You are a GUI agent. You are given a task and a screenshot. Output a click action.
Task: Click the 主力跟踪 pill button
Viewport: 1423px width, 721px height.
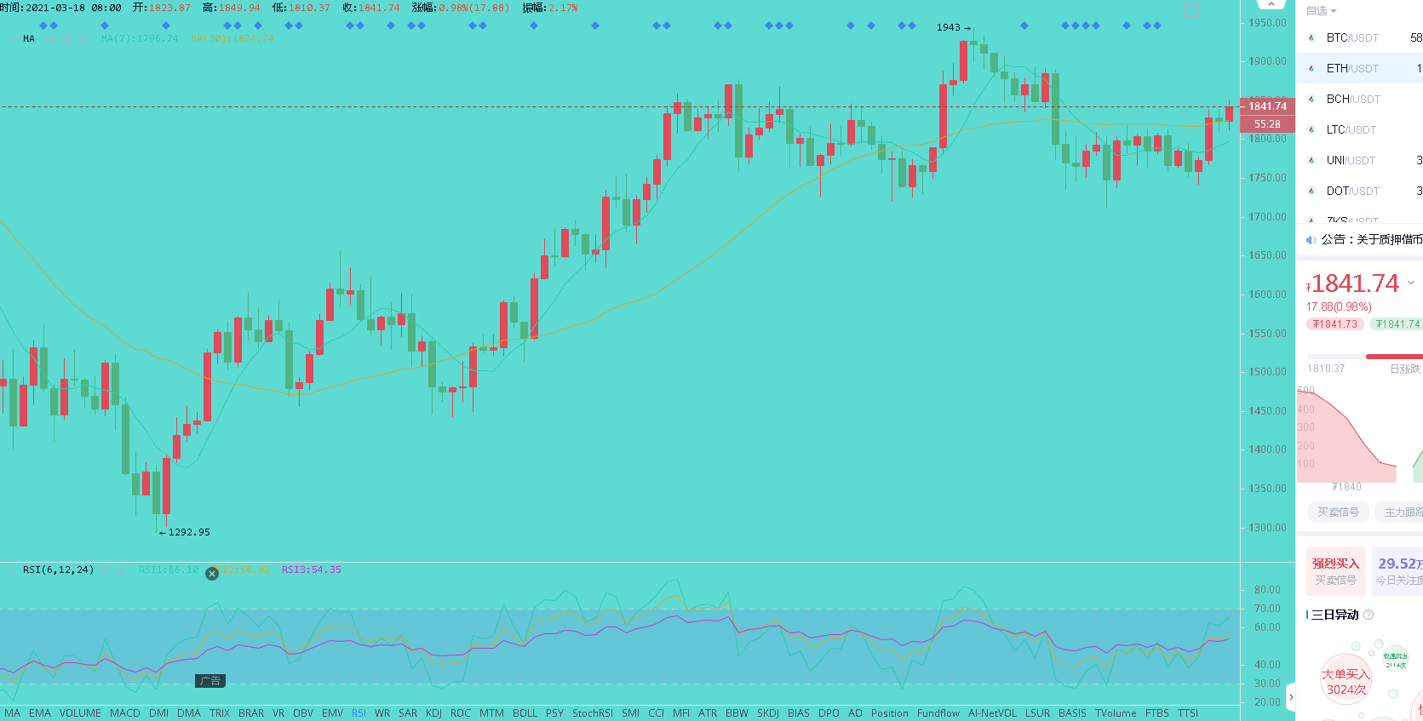pyautogui.click(x=1401, y=512)
